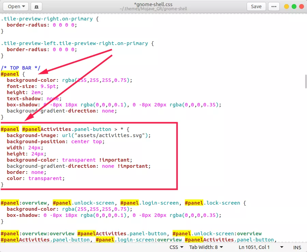307x252 pixels.
Task: Click the green maximize window button
Action: pyautogui.click(x=294, y=6)
